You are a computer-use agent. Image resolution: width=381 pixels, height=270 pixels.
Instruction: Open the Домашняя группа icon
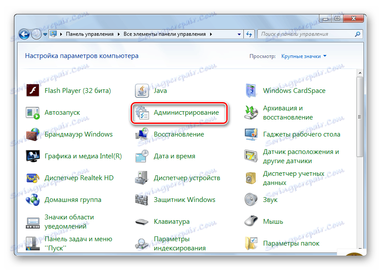point(33,200)
